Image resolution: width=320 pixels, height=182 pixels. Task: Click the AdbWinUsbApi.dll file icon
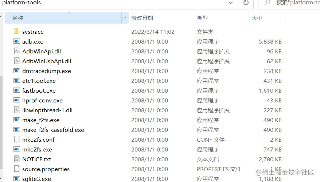(17, 61)
